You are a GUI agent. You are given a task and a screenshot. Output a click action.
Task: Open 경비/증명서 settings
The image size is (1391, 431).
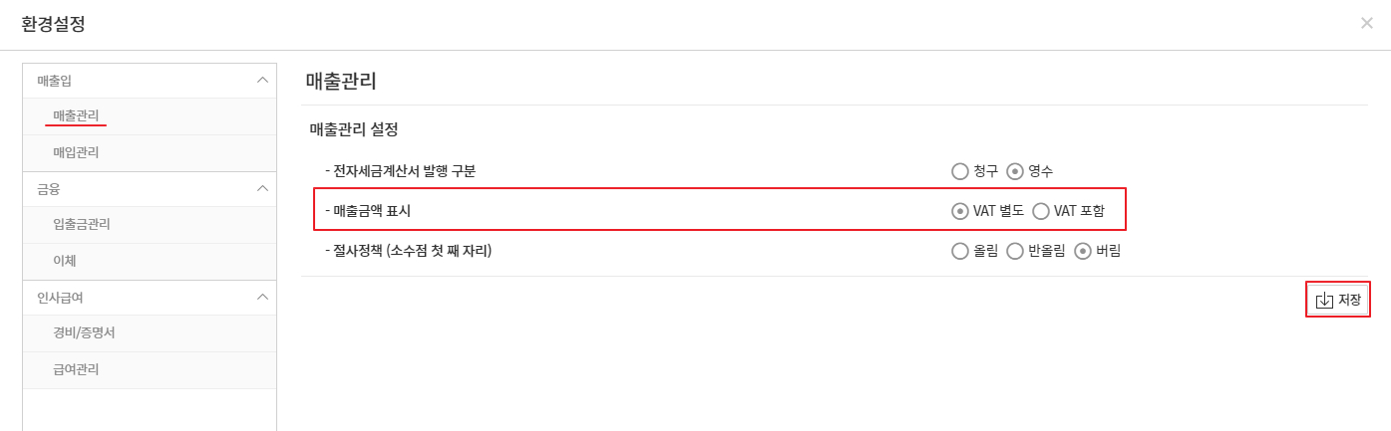click(84, 332)
